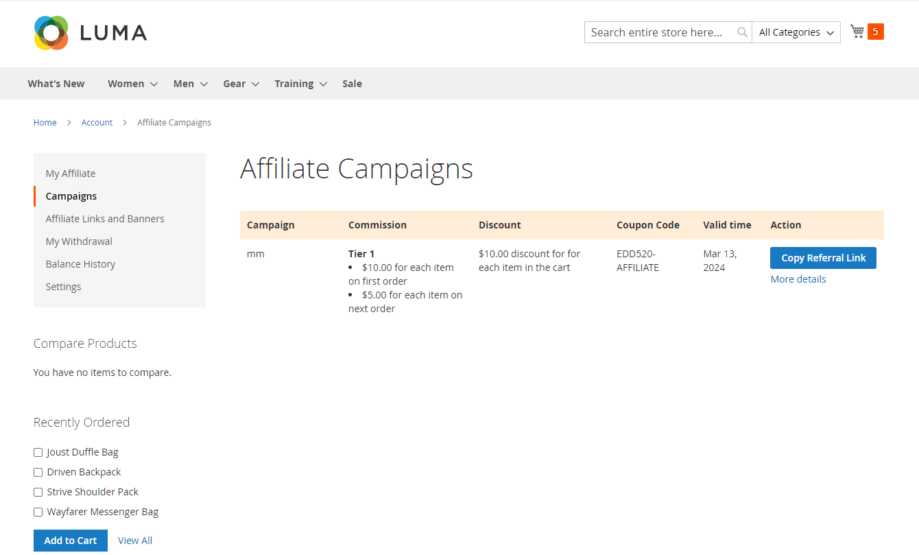Click the Copy Referral Link button
919x555 pixels.
[x=823, y=258]
